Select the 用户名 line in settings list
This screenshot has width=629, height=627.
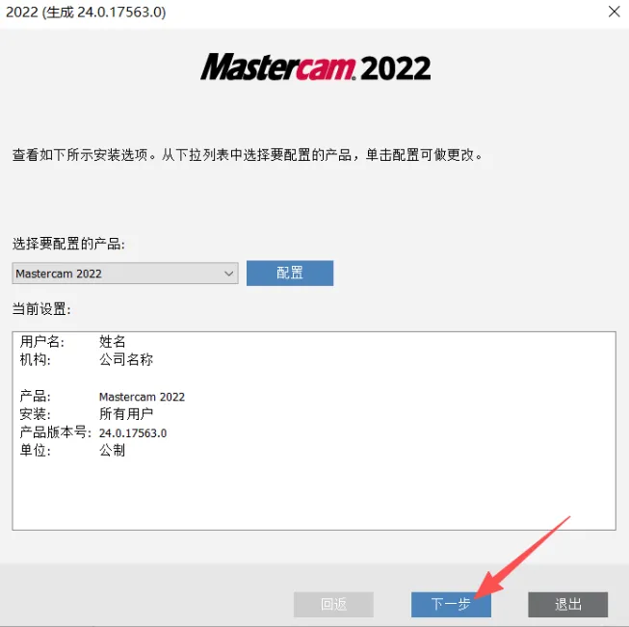(72, 342)
